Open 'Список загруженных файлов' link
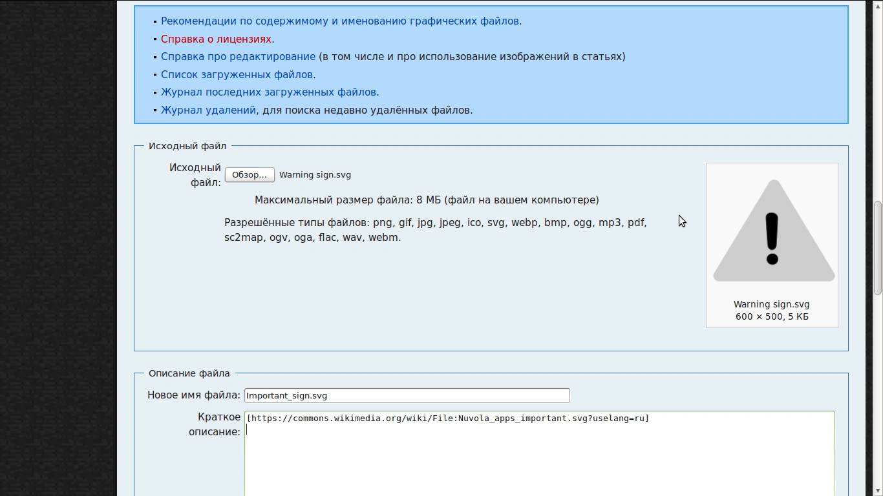 point(238,75)
